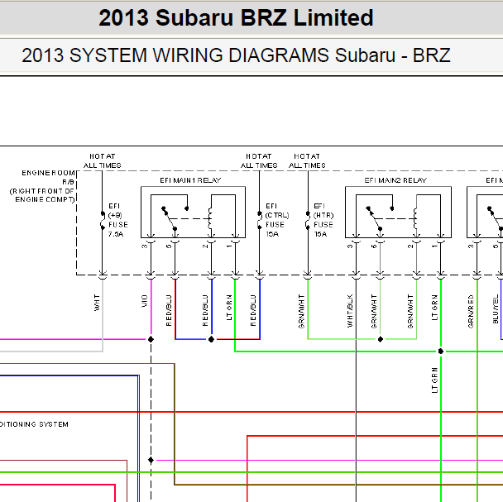503x502 pixels.
Task: Click "RED/BLU" label under MAIN1 relay pin 2
Action: coord(205,310)
